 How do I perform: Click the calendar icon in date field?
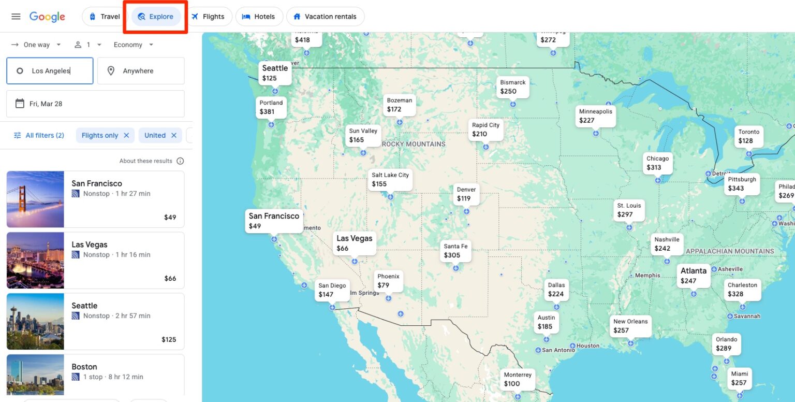click(20, 104)
